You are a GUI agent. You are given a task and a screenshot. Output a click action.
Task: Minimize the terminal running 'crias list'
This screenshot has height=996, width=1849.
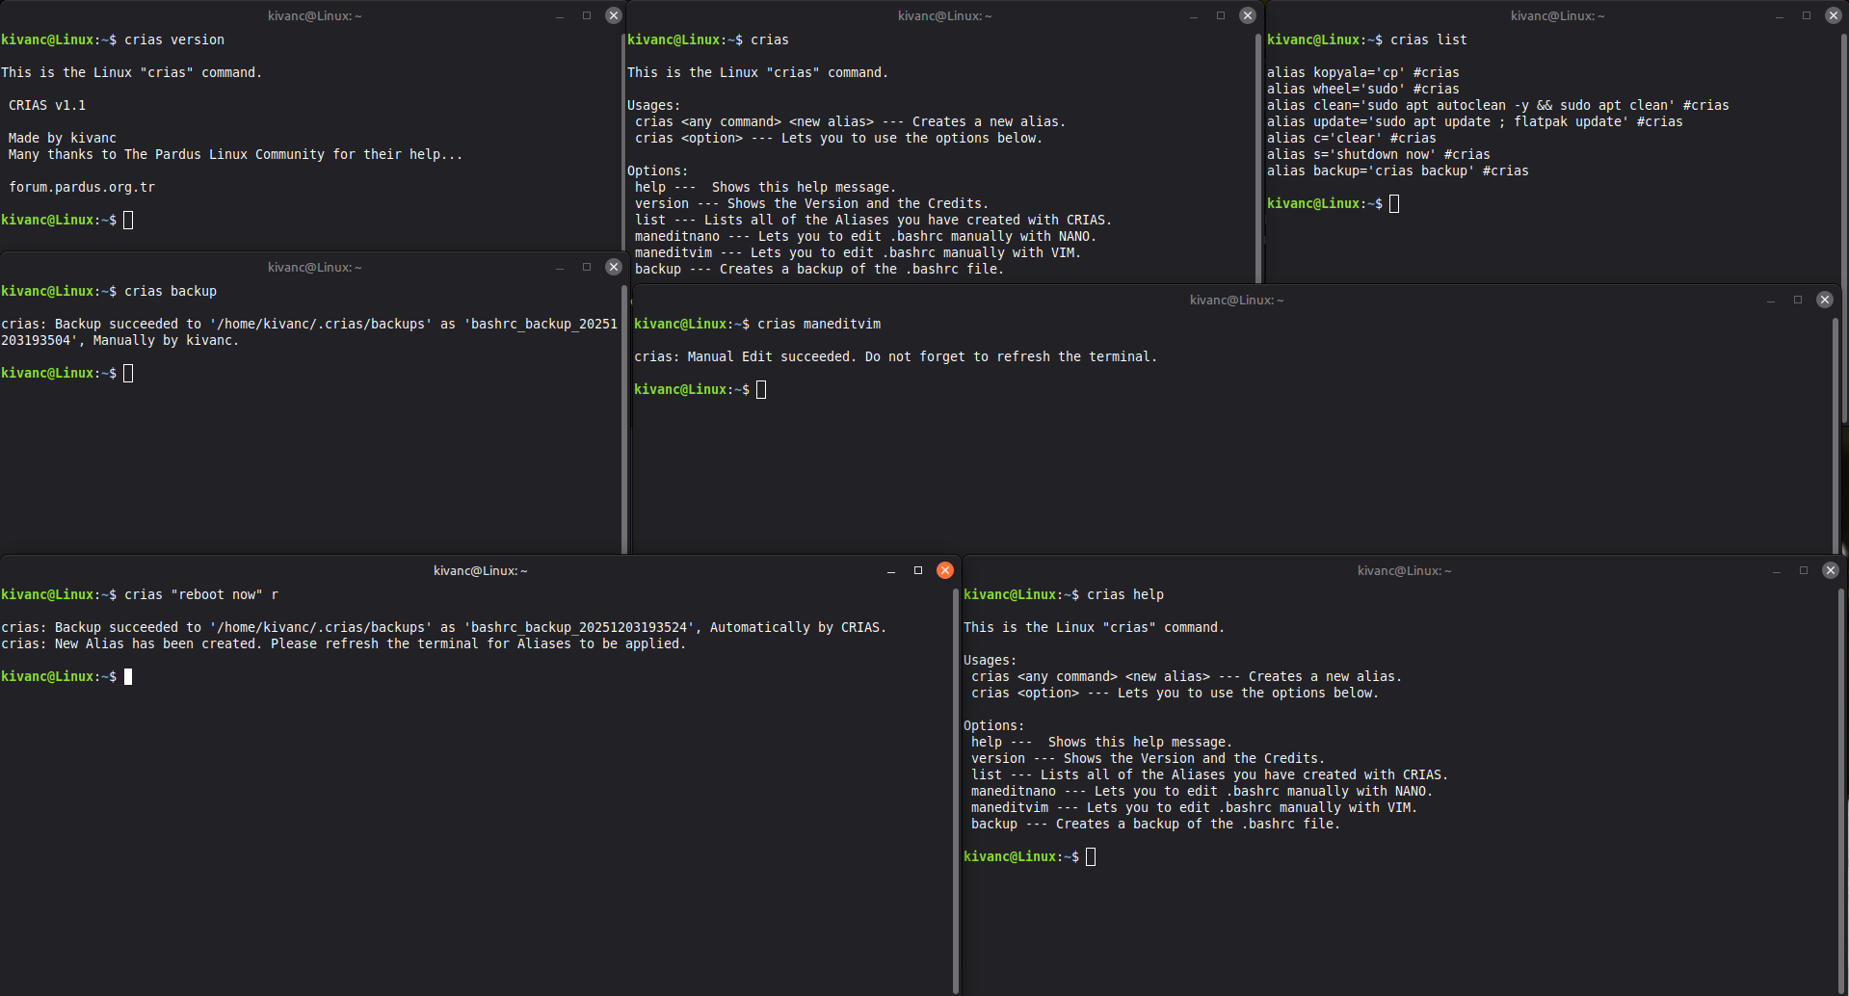click(1779, 15)
